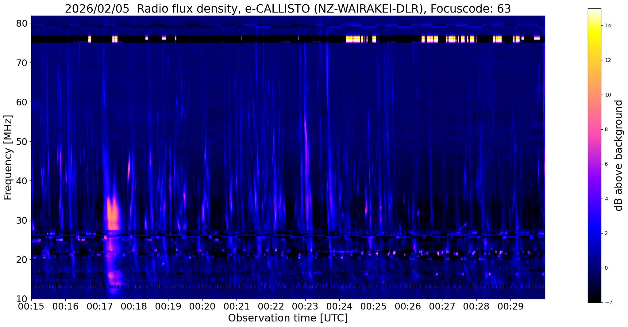Click the 00:26 time tick label
The height and width of the screenshot is (327, 628).
[408, 306]
